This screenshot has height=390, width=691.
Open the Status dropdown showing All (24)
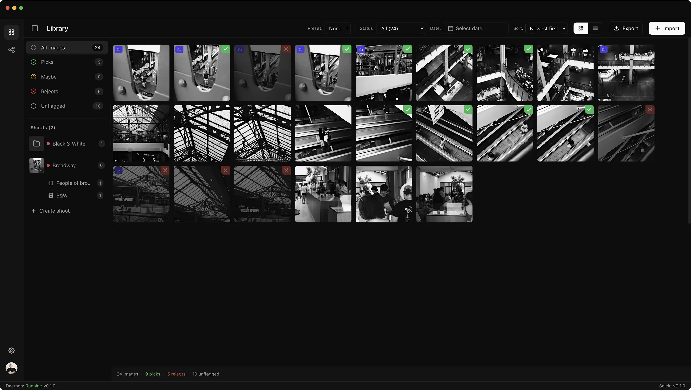[402, 28]
